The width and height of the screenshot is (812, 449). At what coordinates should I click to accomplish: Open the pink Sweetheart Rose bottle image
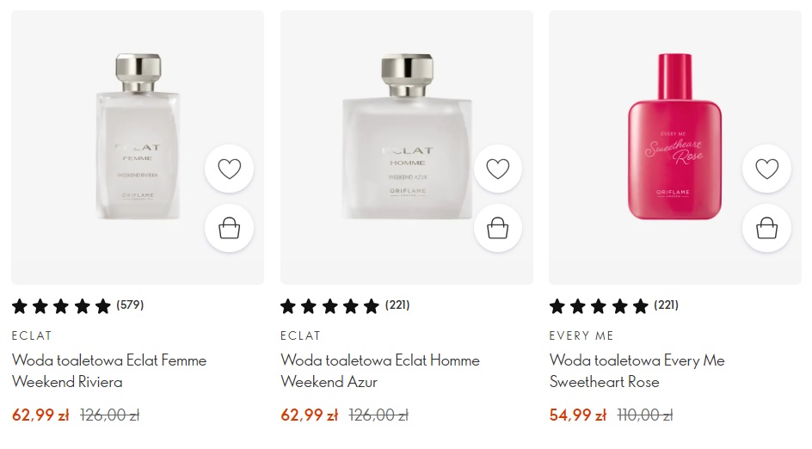pyautogui.click(x=674, y=138)
